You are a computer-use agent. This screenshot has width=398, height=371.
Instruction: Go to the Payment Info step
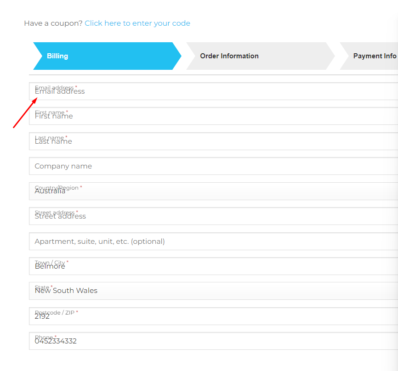tap(369, 56)
